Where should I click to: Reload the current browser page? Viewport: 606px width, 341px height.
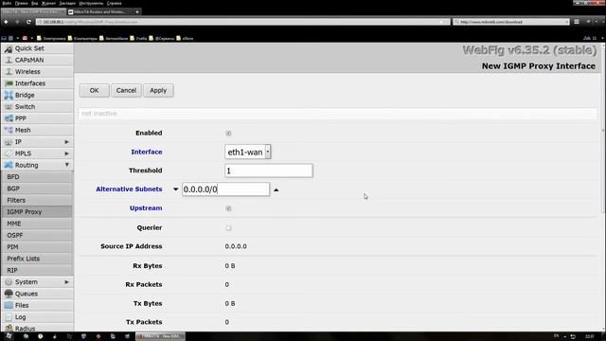[28, 22]
